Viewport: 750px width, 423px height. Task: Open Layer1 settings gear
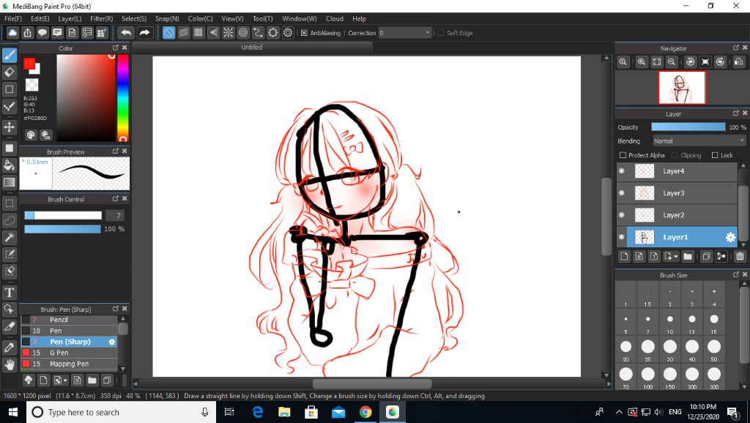coord(730,237)
